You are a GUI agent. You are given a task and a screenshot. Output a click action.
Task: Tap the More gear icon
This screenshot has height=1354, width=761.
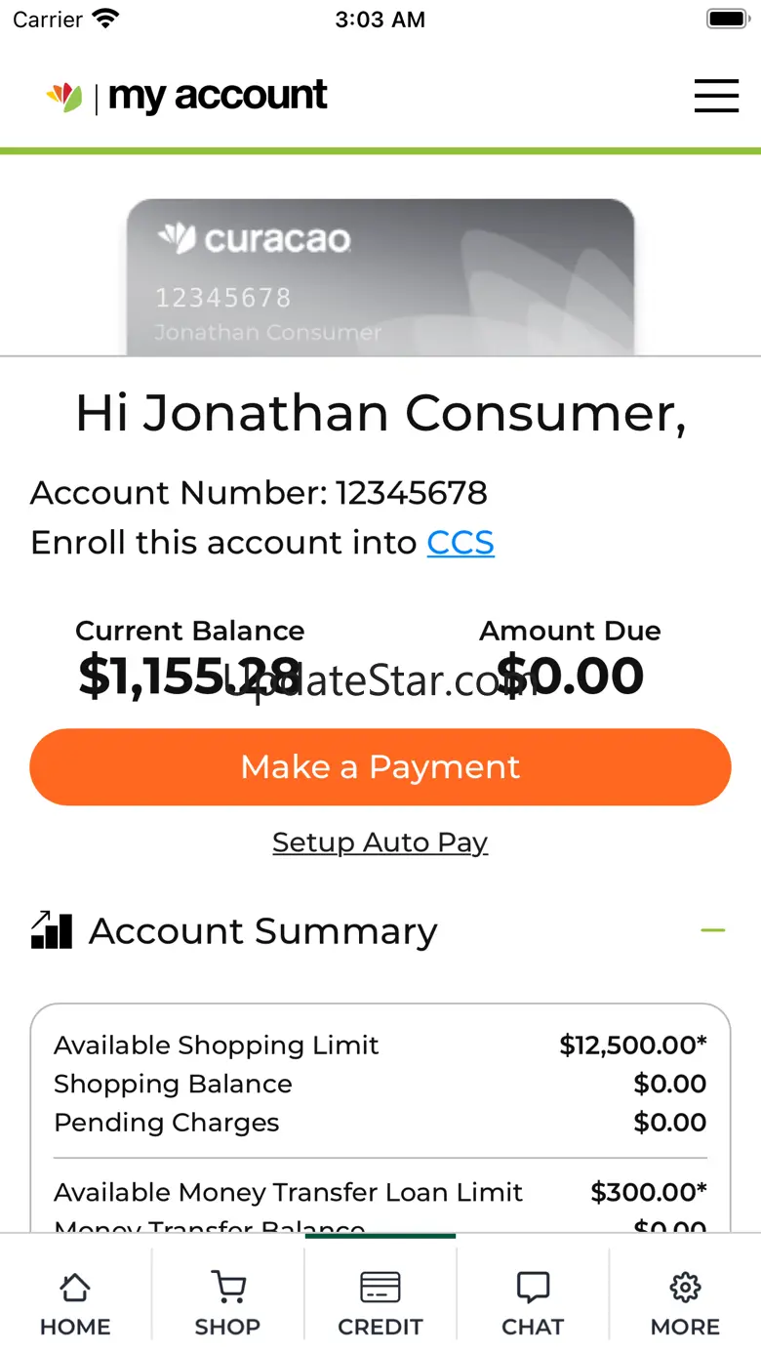coord(685,1288)
